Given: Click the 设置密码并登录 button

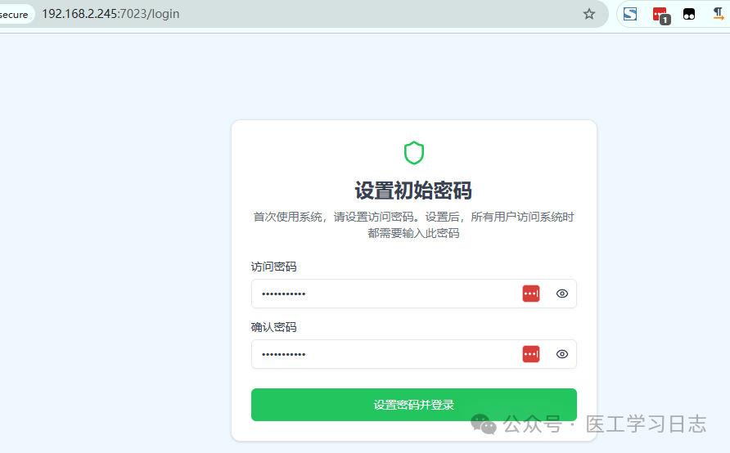Looking at the screenshot, I should coord(414,405).
